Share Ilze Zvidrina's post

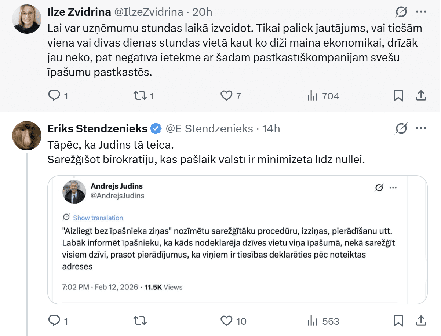(x=421, y=96)
